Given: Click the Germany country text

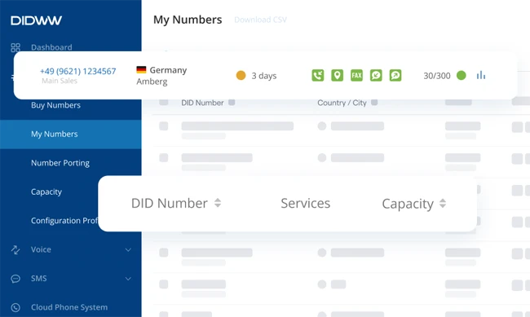Looking at the screenshot, I should click(168, 70).
